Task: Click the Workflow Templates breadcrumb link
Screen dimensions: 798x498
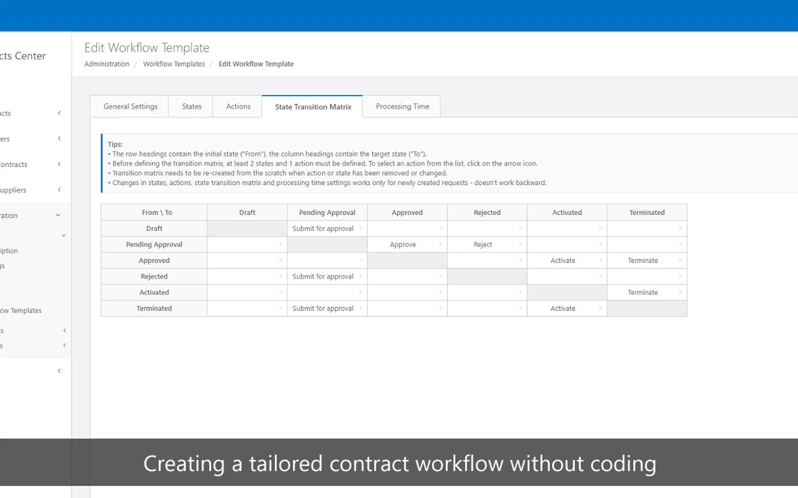Action: coord(174,64)
